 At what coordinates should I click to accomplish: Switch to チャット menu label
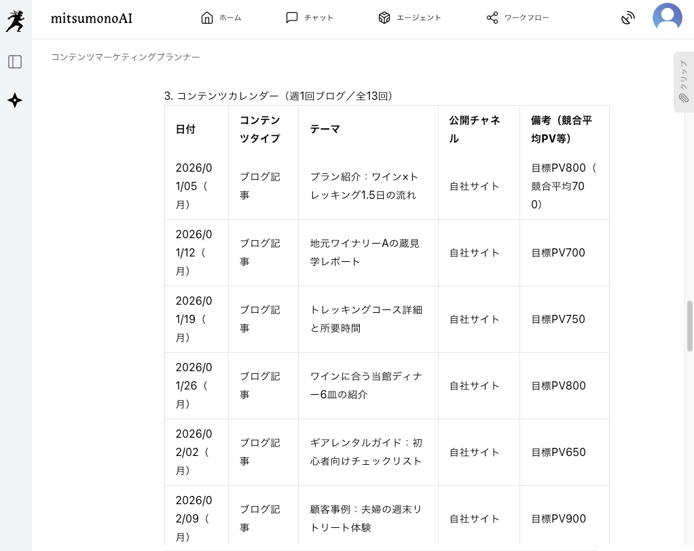pos(318,18)
